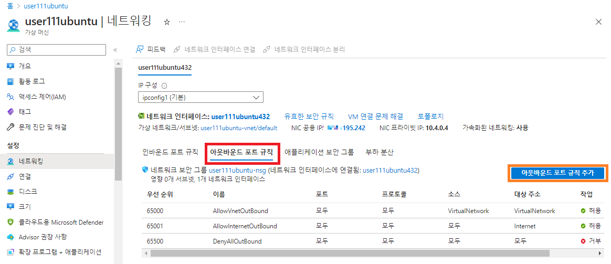Click the Advisor recommendations cloud icon

[x=10, y=237]
